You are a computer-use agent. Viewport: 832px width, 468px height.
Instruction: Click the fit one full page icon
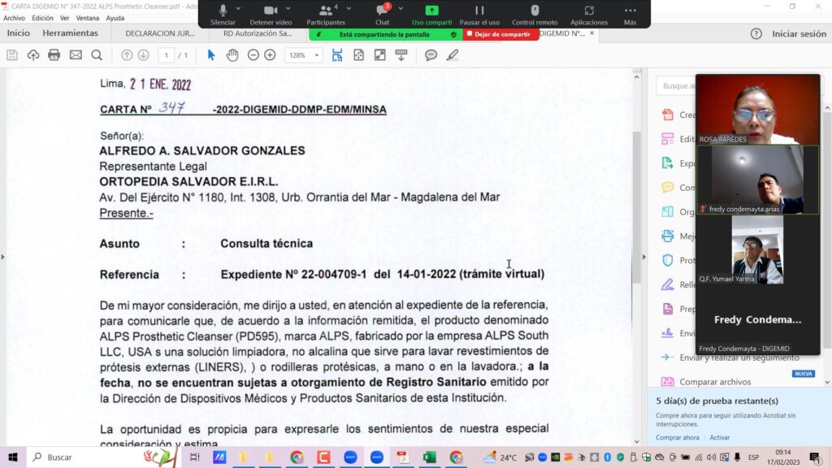point(358,54)
